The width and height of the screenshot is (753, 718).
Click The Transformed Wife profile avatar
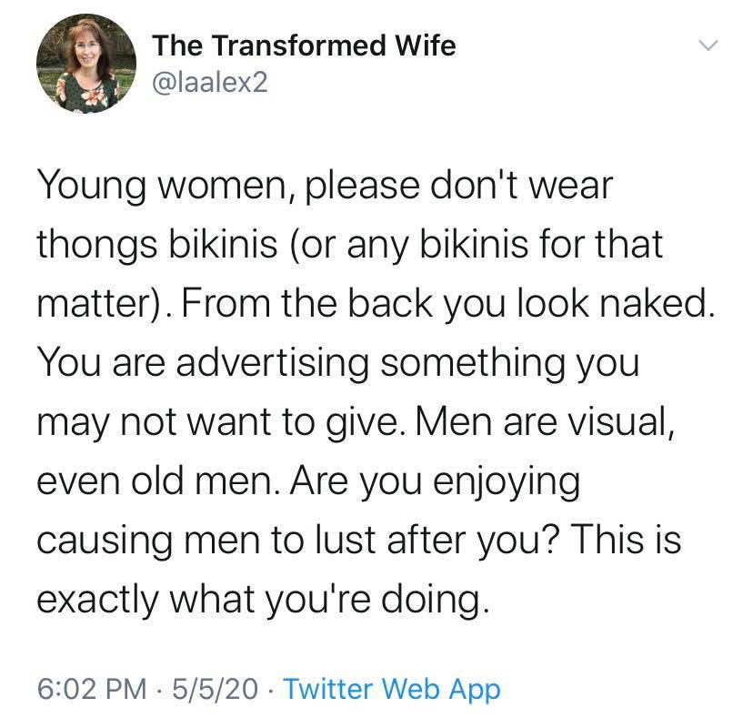tap(86, 66)
